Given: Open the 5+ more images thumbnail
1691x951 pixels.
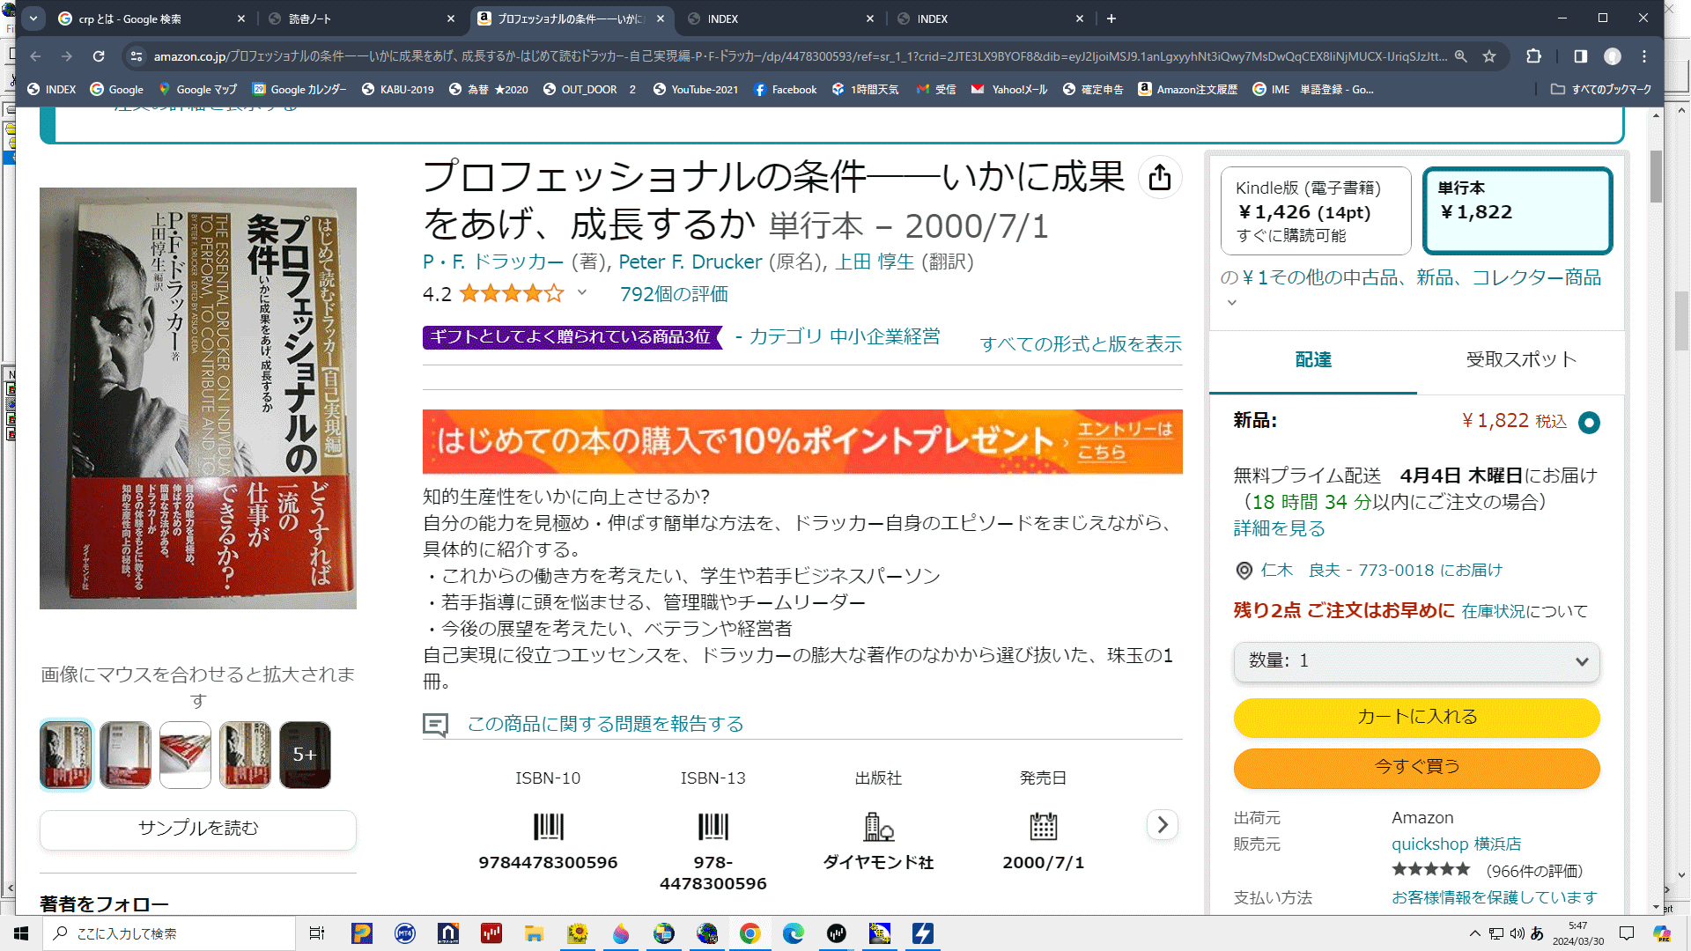Looking at the screenshot, I should 305,755.
